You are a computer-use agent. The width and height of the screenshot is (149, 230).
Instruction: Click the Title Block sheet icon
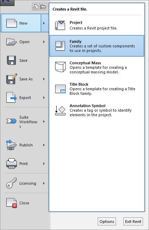pyautogui.click(x=60, y=89)
